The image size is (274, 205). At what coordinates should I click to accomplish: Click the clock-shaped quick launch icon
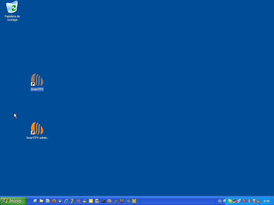pos(134,201)
